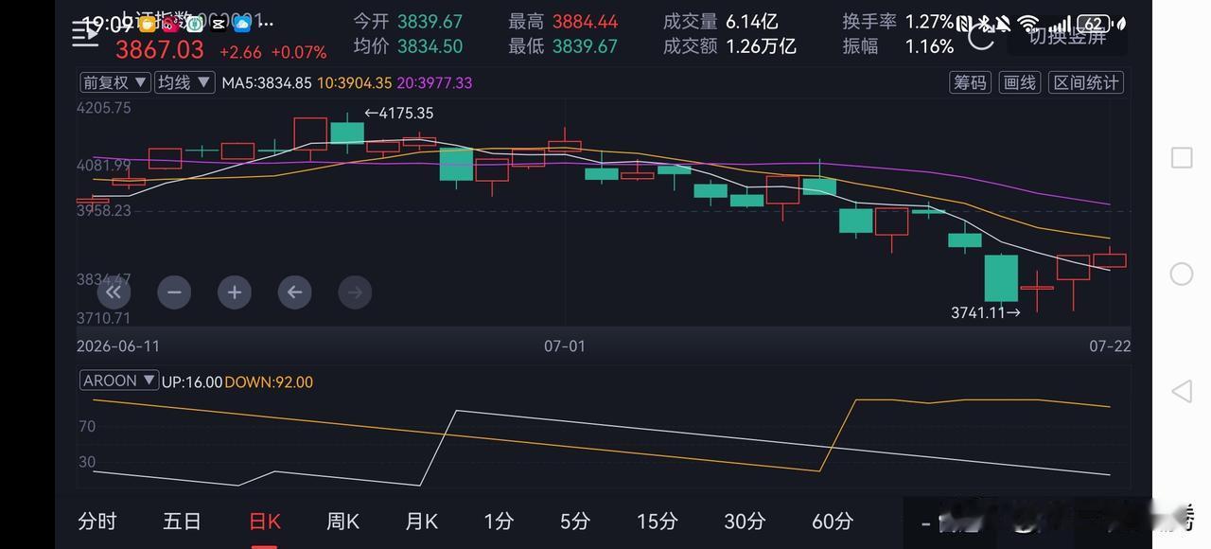
Task: Tap Android home circle icon
Action: point(1182,274)
